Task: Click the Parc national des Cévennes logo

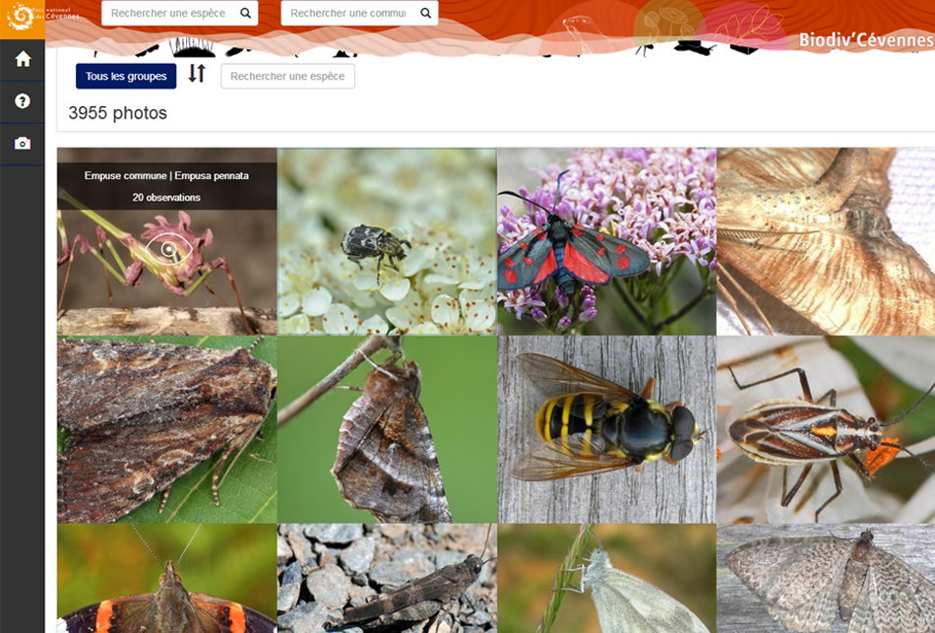Action: (x=23, y=17)
